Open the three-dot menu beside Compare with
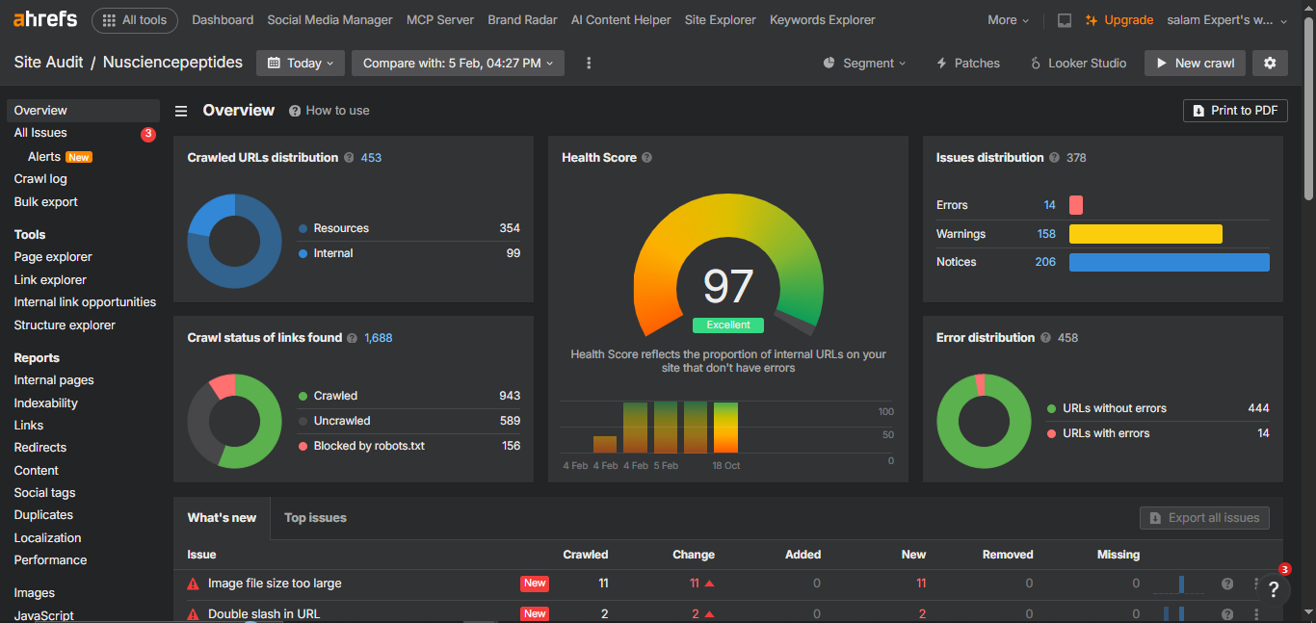This screenshot has height=623, width=1316. [x=589, y=64]
